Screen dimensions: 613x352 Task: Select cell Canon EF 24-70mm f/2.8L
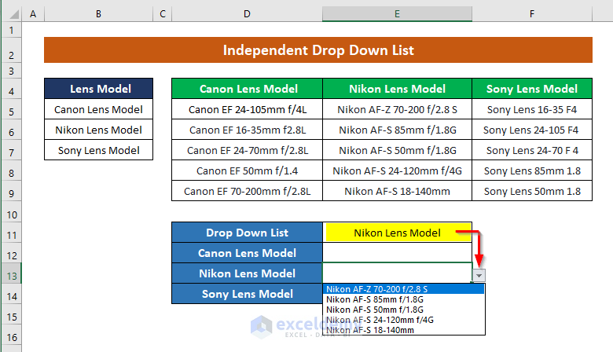247,150
